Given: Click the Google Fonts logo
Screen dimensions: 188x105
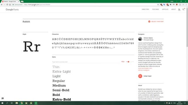Looking at the screenshot, I should tap(12, 10).
